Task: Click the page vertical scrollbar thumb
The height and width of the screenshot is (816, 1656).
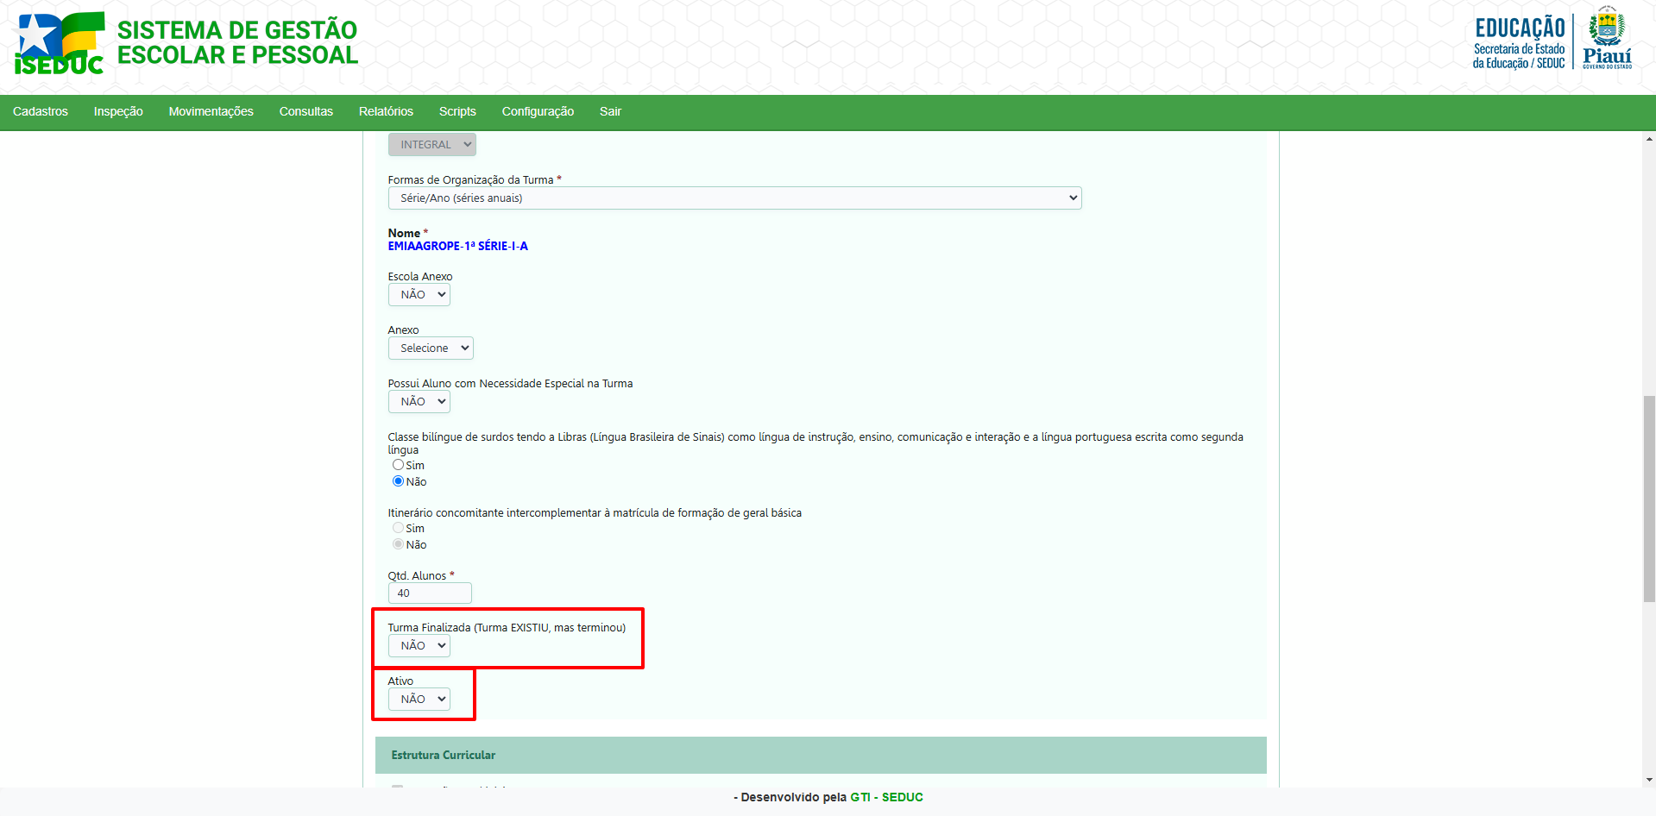Action: [1649, 499]
